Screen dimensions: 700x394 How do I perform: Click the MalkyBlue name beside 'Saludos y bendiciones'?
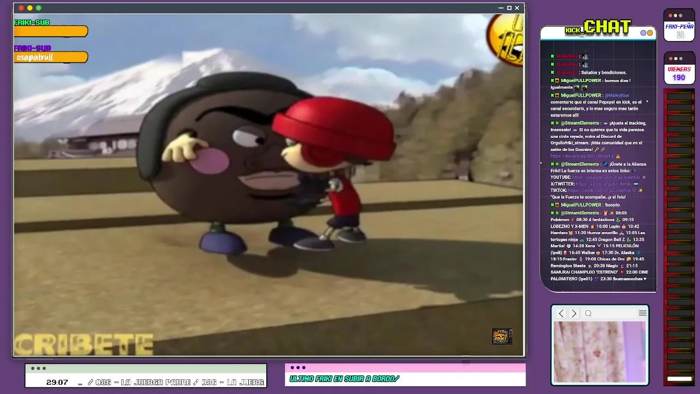567,72
